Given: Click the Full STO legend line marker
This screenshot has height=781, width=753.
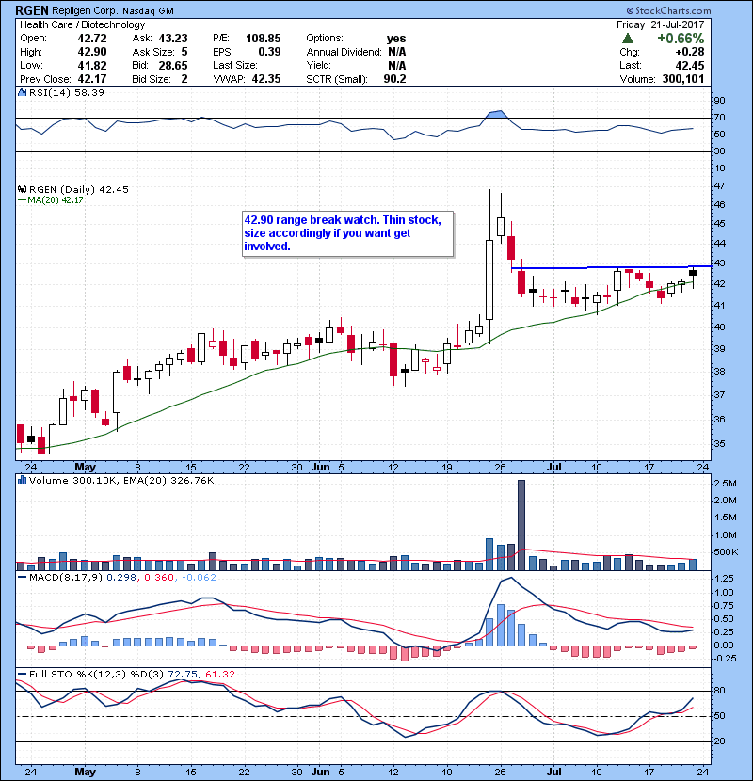Looking at the screenshot, I should pos(22,674).
